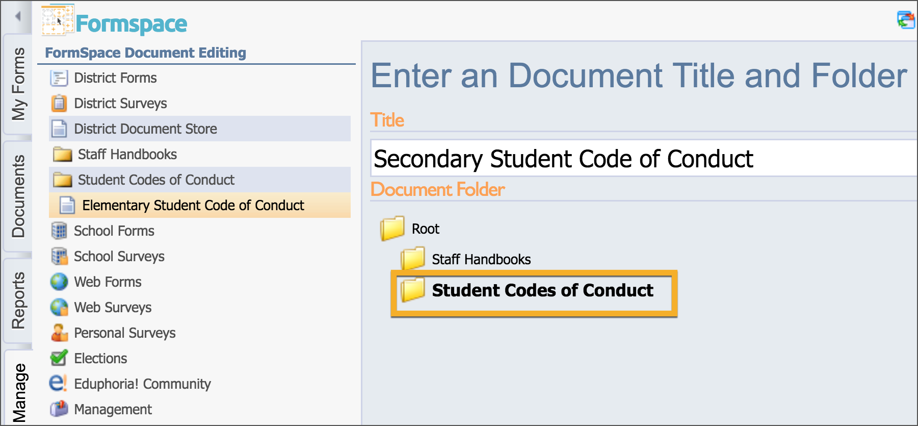Collapse sidebar with the left arrow
Viewport: 918px width, 426px height.
[18, 16]
